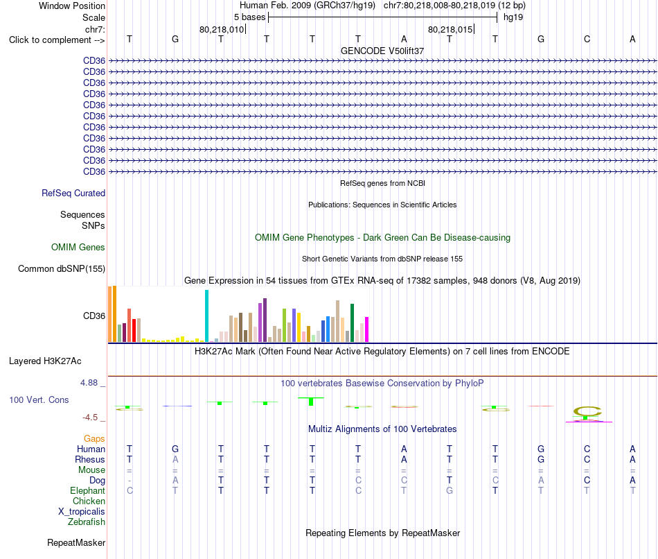Viewport: 658px width, 559px height.
Task: Open the 100 Vert. Cons label
Action: [x=39, y=399]
